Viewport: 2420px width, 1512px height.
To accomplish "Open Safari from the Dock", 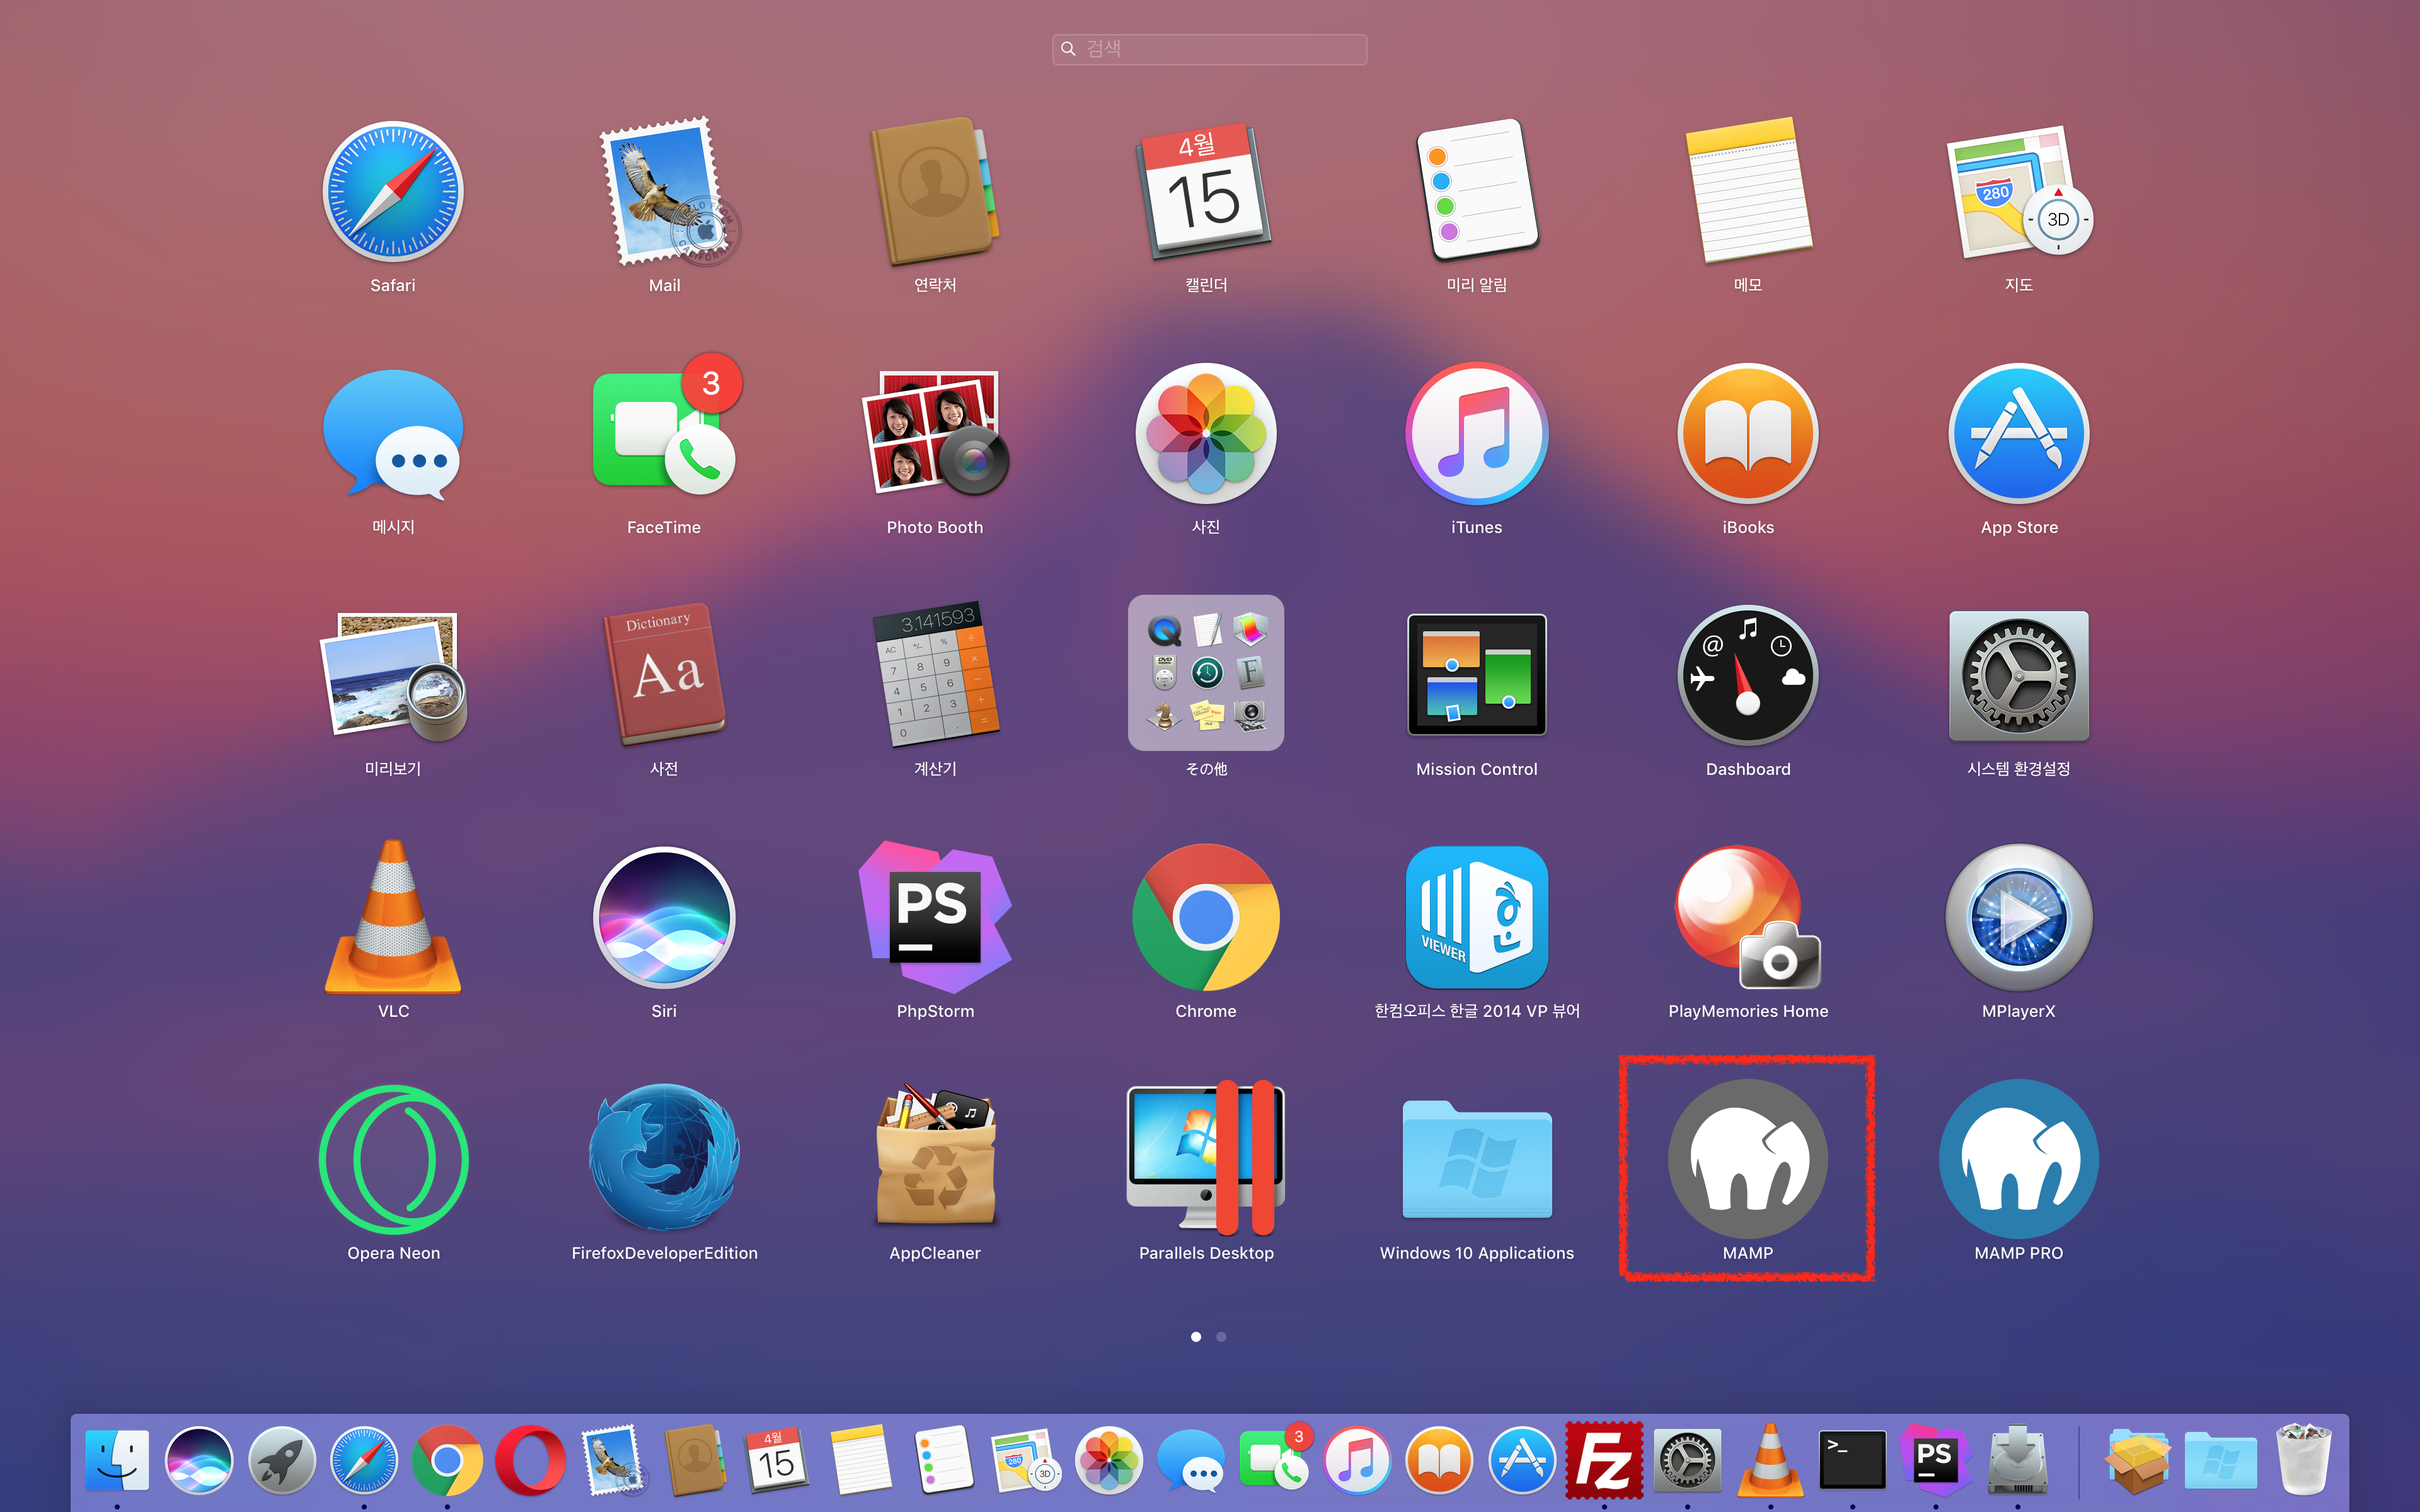I will pos(364,1460).
